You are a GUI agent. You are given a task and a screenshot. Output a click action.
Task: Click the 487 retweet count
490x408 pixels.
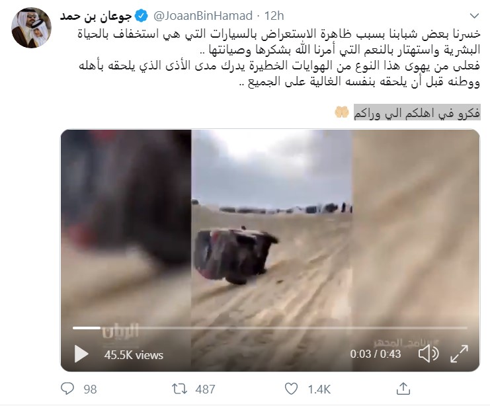[x=205, y=389]
